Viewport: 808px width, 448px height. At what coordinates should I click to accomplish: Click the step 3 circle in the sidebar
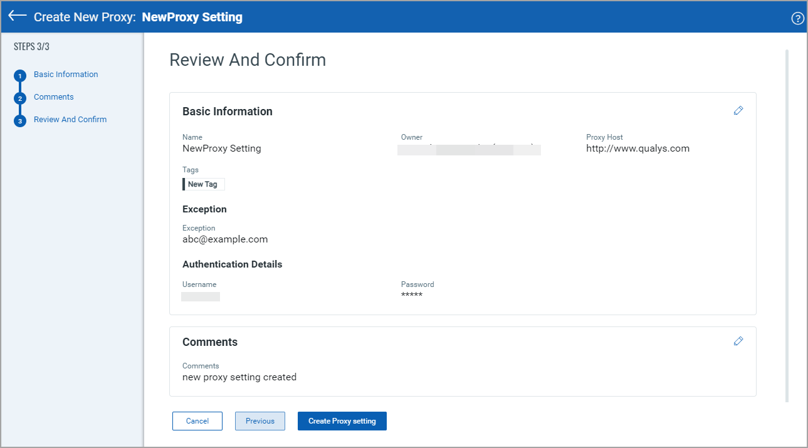click(19, 120)
